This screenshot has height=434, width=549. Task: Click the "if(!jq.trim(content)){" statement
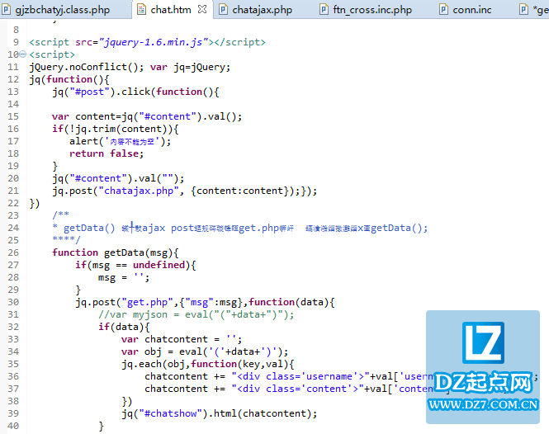pos(116,130)
